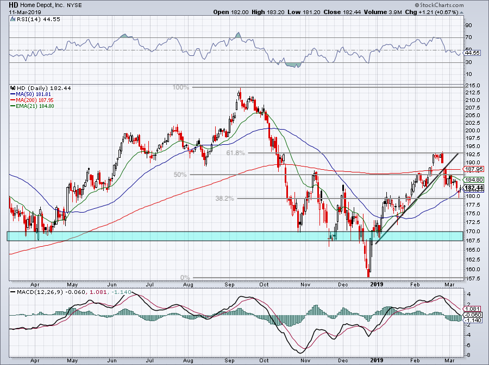
Task: Click the Open 182.00 value
Action: (x=231, y=12)
